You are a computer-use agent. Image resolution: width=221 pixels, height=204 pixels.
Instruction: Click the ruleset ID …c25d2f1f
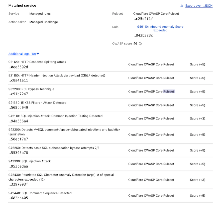click(143, 19)
